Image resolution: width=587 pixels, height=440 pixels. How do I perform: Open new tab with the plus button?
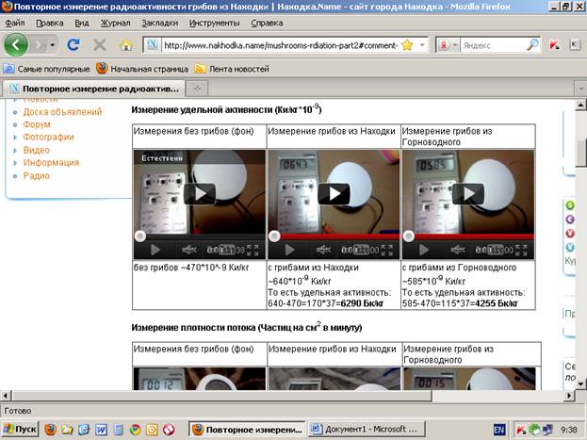[x=198, y=87]
